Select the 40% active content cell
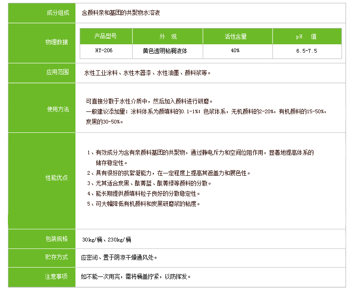 (x=235, y=50)
